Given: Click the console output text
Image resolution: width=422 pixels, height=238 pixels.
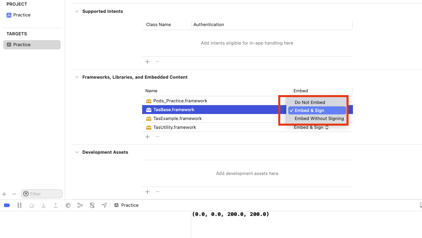Looking at the screenshot, I should coord(230,214).
